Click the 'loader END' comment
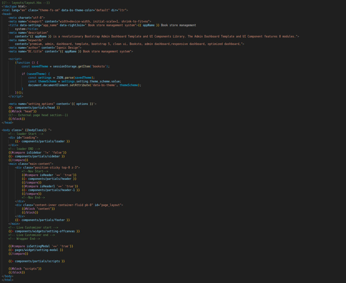The height and width of the screenshot is (283, 346). [24, 149]
